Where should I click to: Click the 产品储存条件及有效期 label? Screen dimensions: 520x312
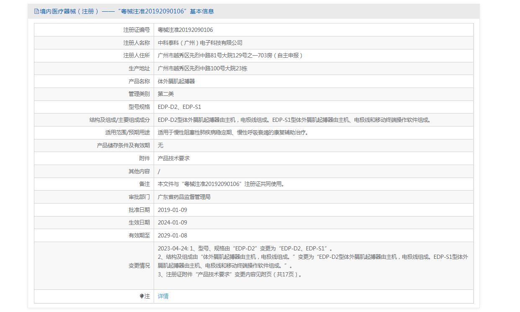coord(124,145)
